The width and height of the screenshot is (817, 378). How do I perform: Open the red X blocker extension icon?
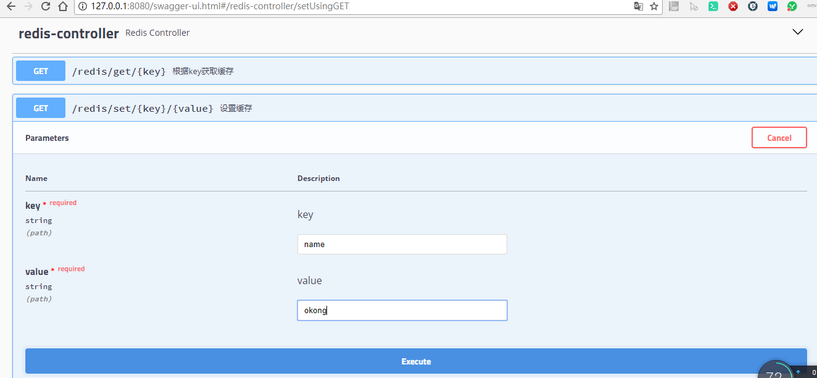[x=733, y=6]
